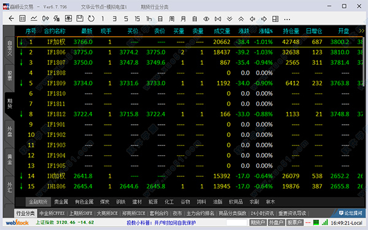Sort by the 最新 column header

pyautogui.click(x=87, y=31)
